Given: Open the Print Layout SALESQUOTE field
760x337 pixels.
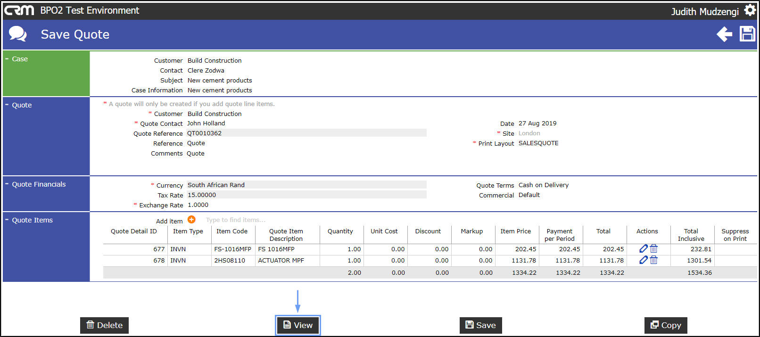Looking at the screenshot, I should coord(538,143).
